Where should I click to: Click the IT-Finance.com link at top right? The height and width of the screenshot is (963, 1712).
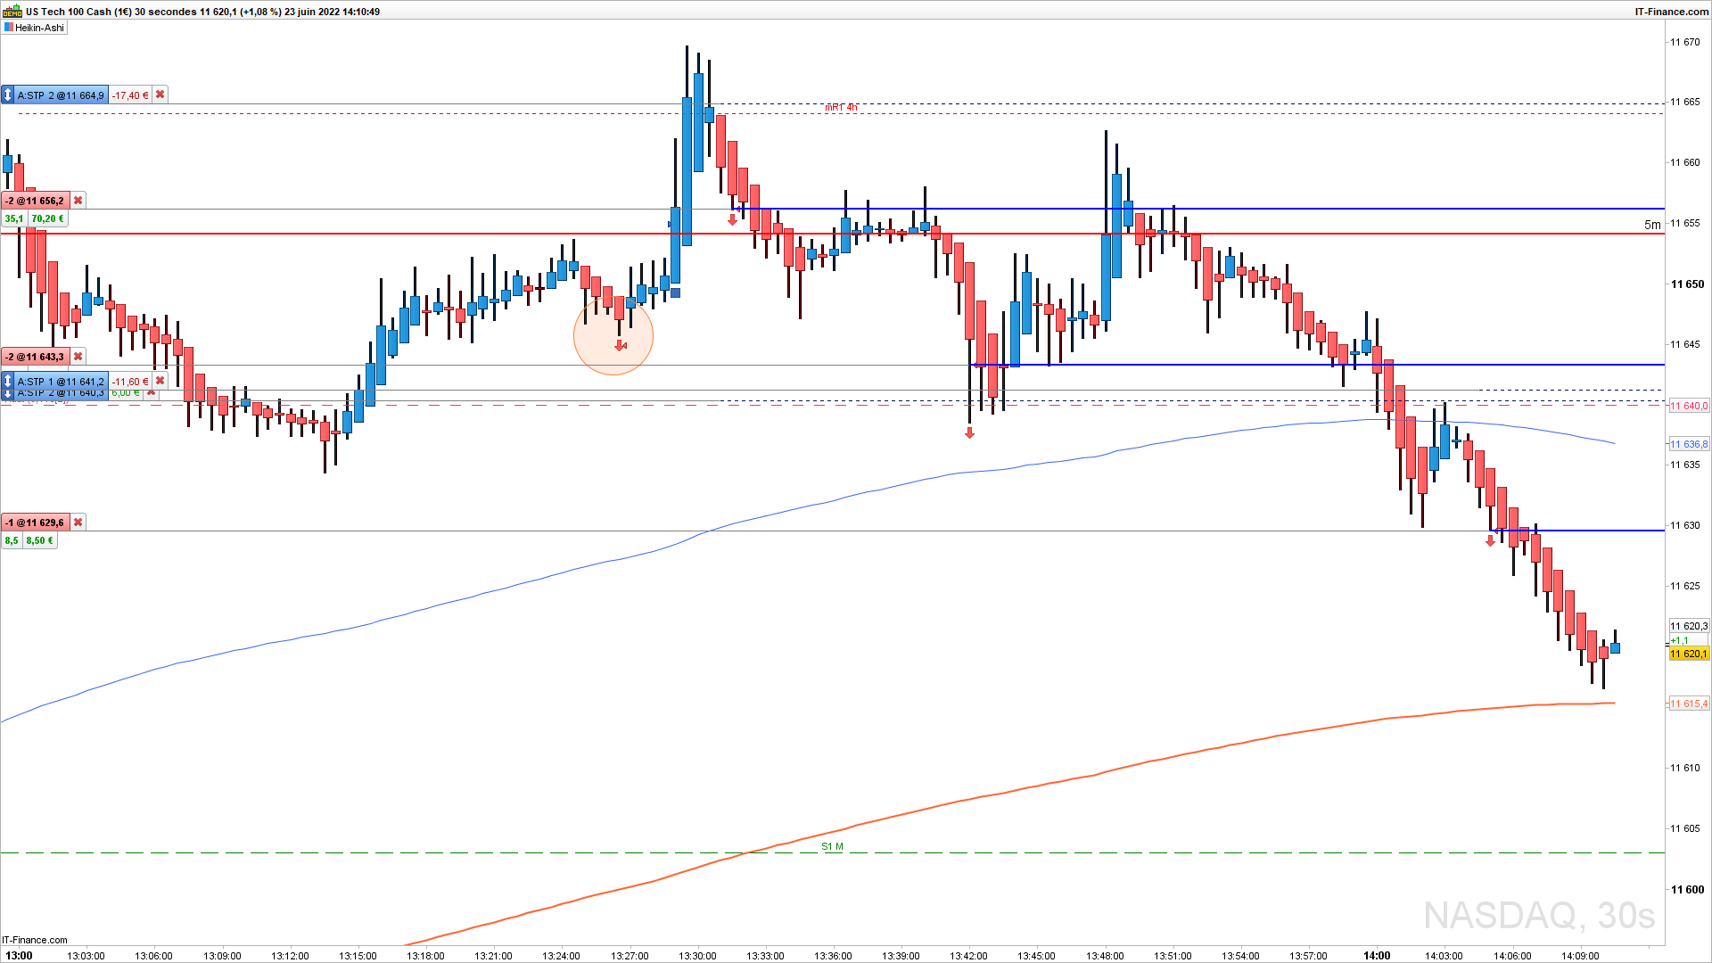pyautogui.click(x=1671, y=12)
